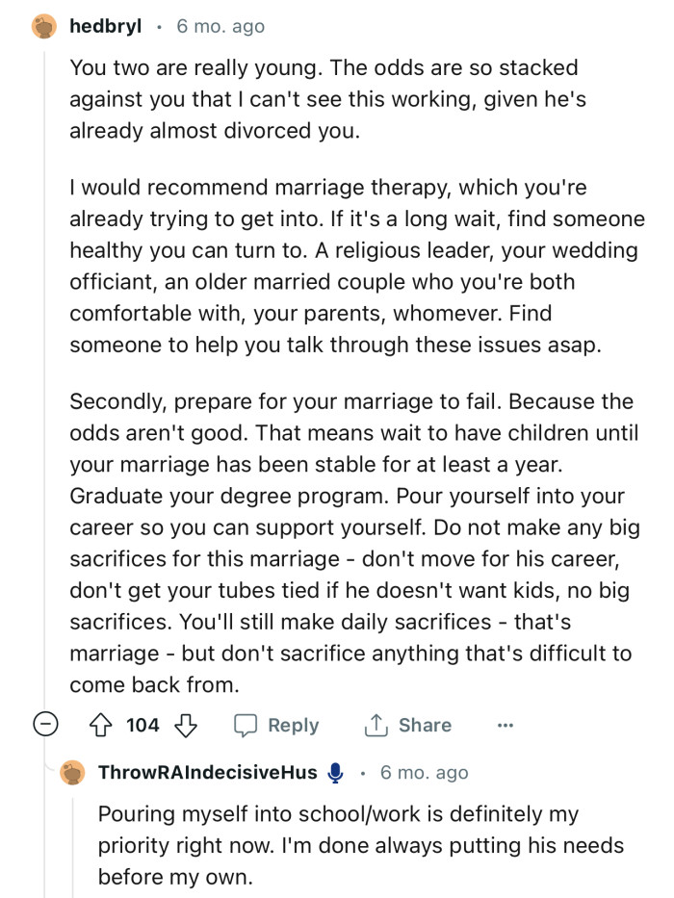Open more options for hedbryl's comment
This screenshot has width=674, height=898.
pos(505,725)
